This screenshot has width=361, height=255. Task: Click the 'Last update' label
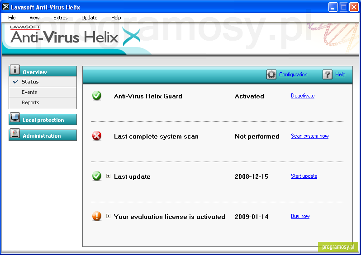click(132, 176)
